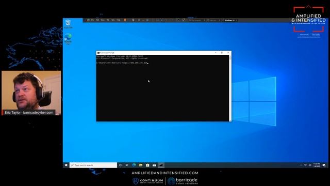The height and width of the screenshot is (186, 330).
Task: Open the network tray icon
Action: 306,165
